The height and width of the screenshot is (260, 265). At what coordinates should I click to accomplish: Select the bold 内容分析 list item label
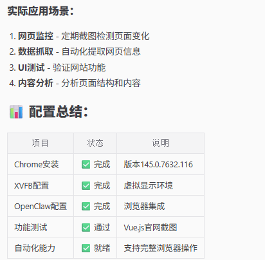click(35, 83)
